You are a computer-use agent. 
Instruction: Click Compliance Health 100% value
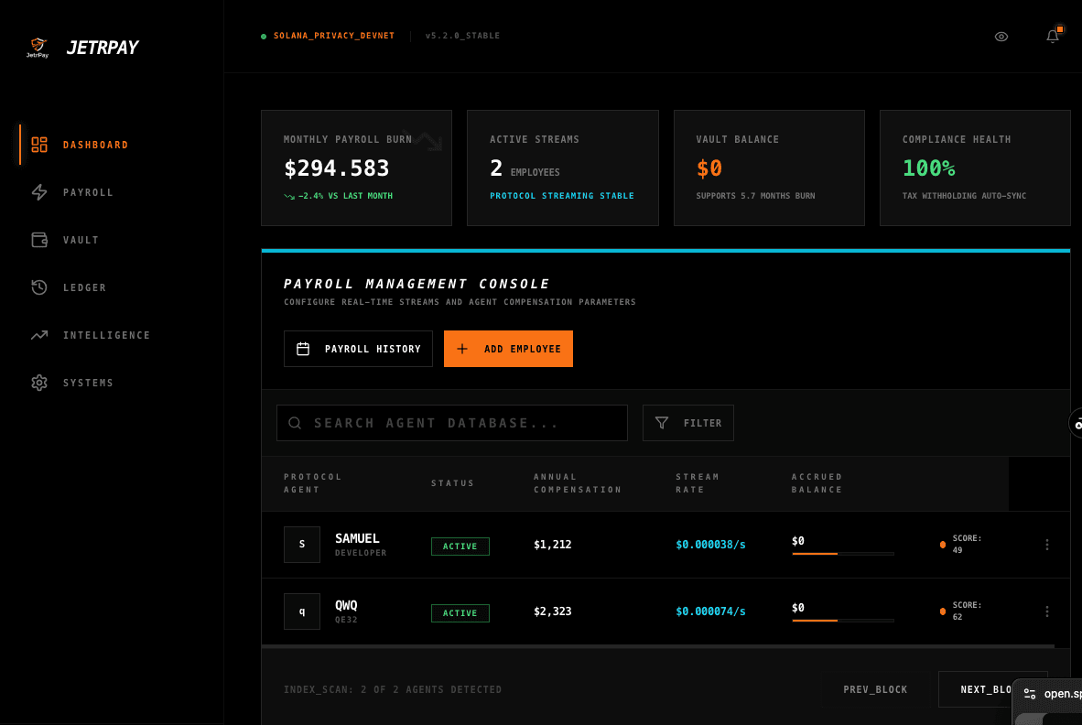pos(929,168)
